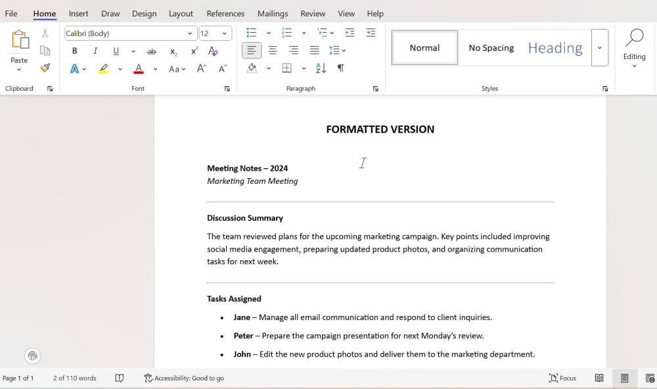This screenshot has height=389, width=657.
Task: Switch to Print Layout view
Action: 624,378
